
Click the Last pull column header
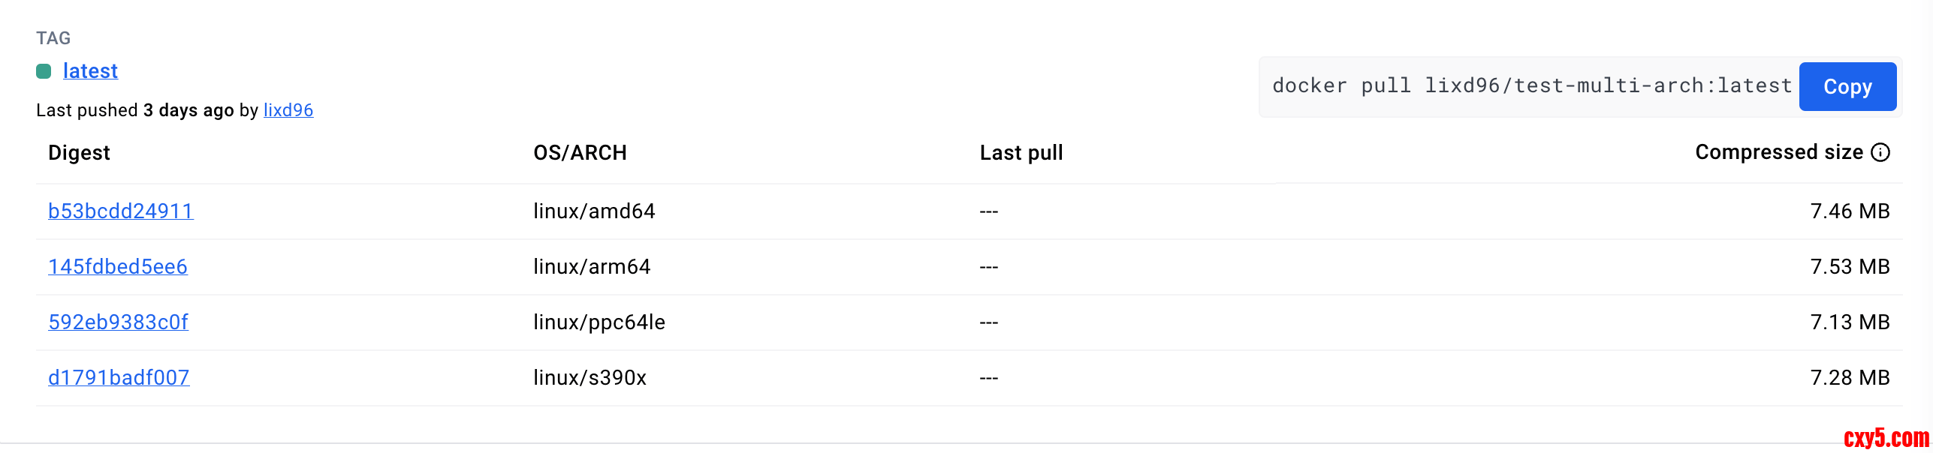click(x=1021, y=152)
